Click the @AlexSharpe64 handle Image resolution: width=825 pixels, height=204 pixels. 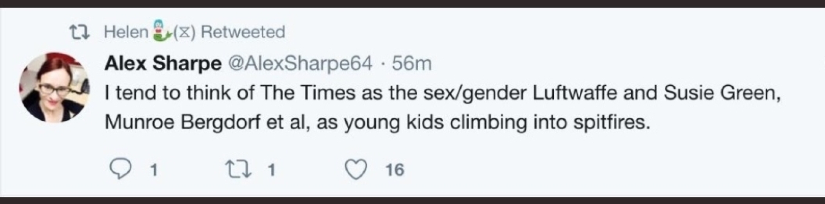300,64
